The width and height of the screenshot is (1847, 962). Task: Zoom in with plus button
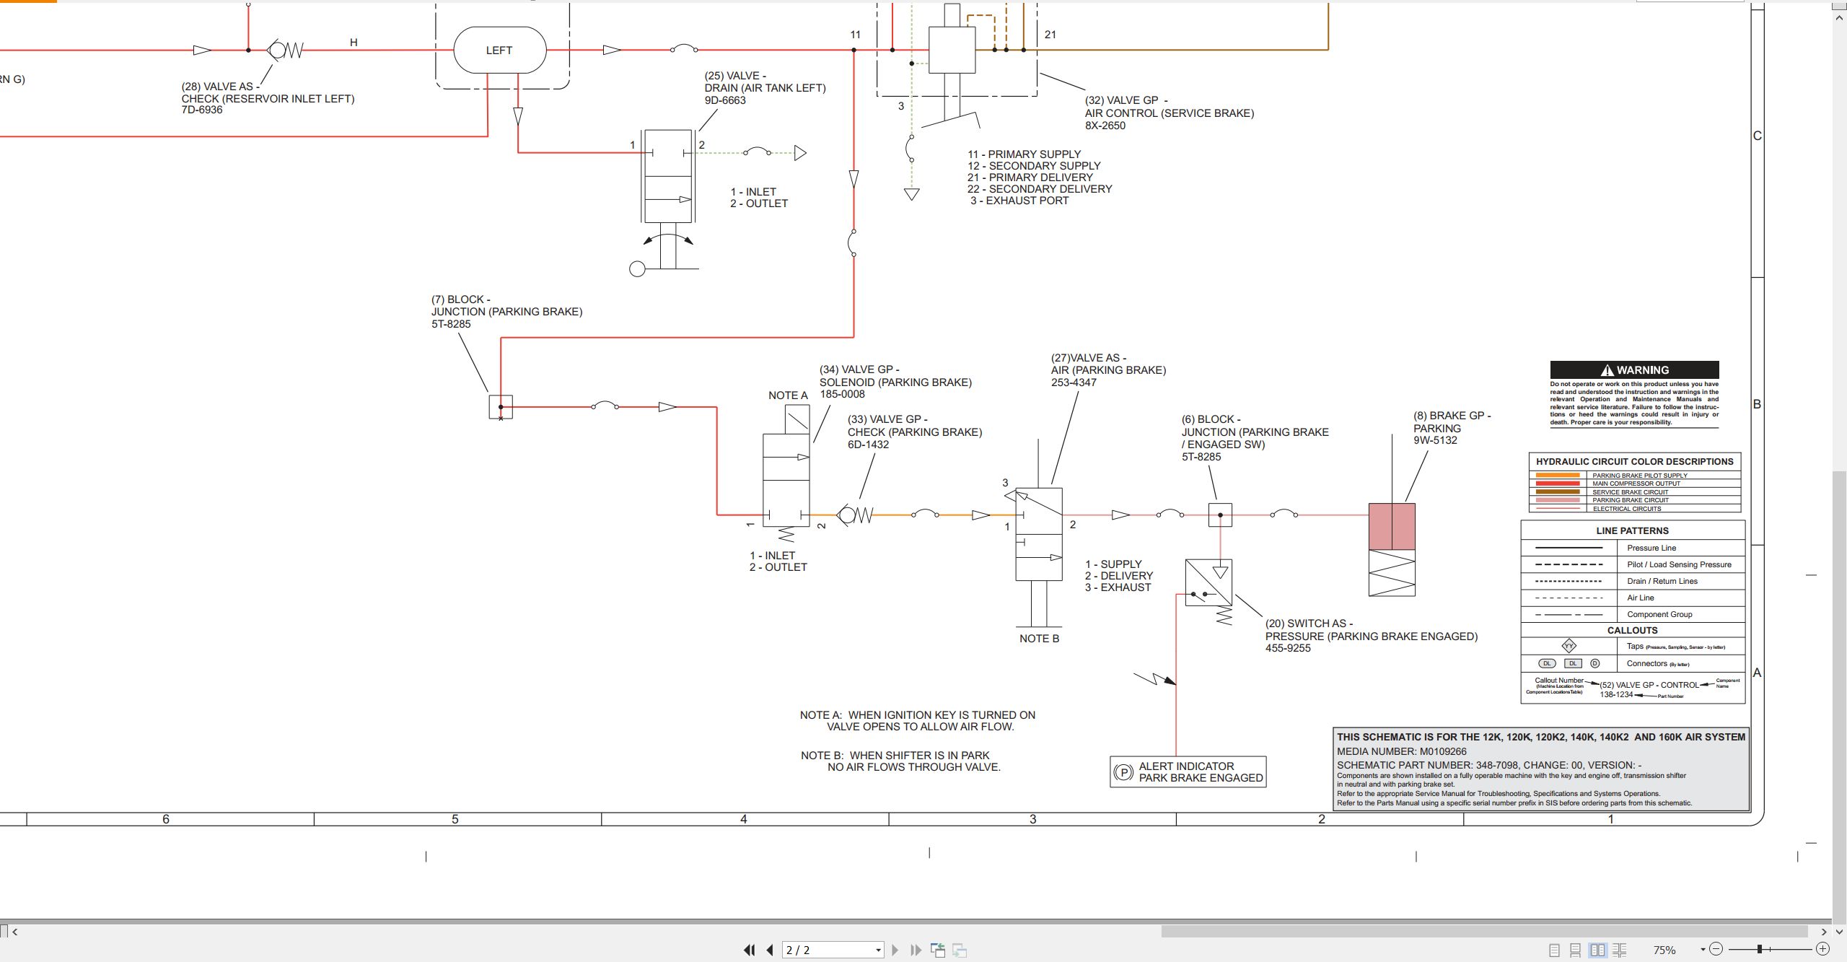pyautogui.click(x=1822, y=949)
